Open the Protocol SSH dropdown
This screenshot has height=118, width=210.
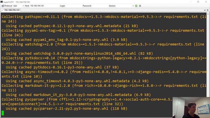(23, 6)
